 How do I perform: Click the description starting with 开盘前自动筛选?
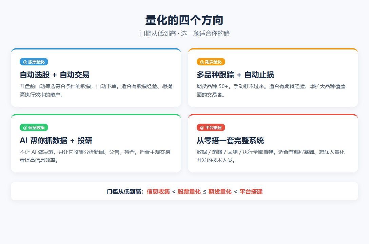[x=96, y=90]
